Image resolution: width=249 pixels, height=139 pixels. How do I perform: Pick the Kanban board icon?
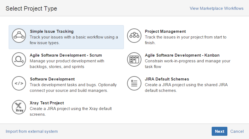click(x=134, y=59)
